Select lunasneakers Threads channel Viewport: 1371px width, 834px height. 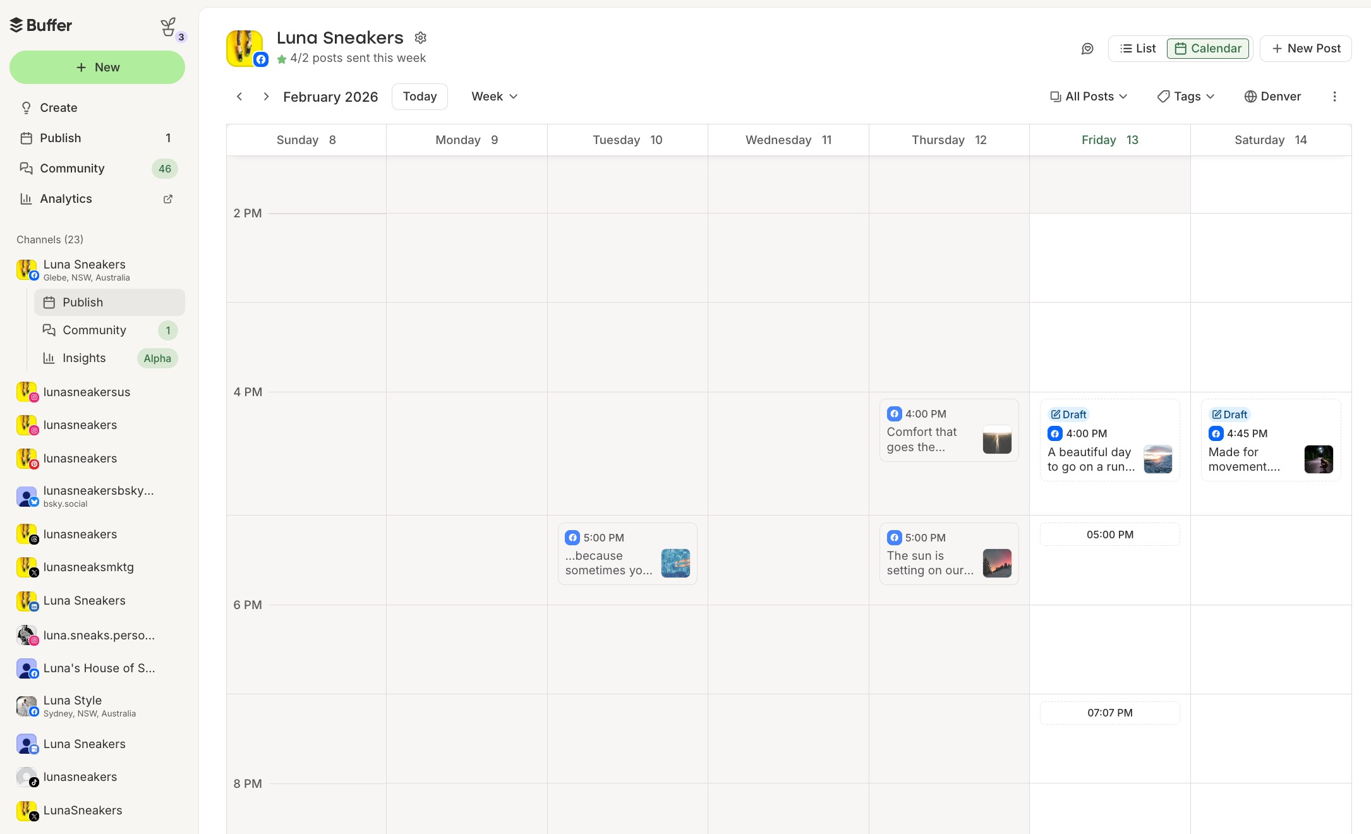97,535
